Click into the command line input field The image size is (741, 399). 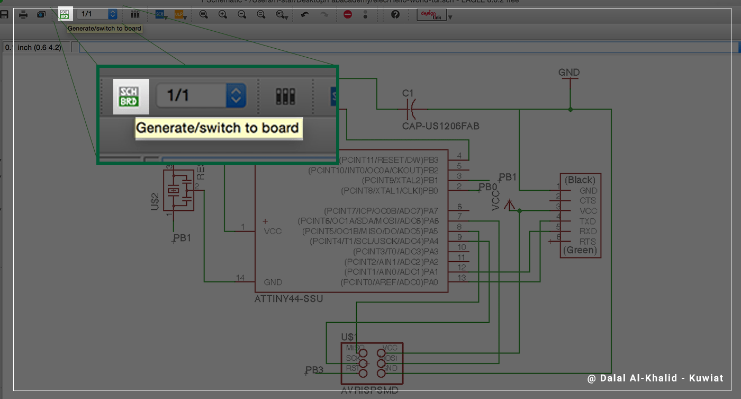point(409,48)
